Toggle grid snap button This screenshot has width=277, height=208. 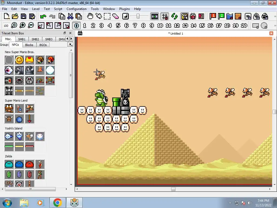(165, 16)
